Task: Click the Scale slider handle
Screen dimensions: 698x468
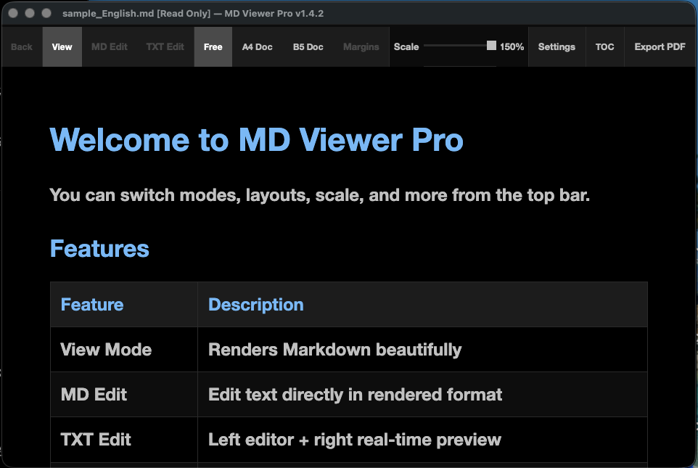Action: [491, 46]
